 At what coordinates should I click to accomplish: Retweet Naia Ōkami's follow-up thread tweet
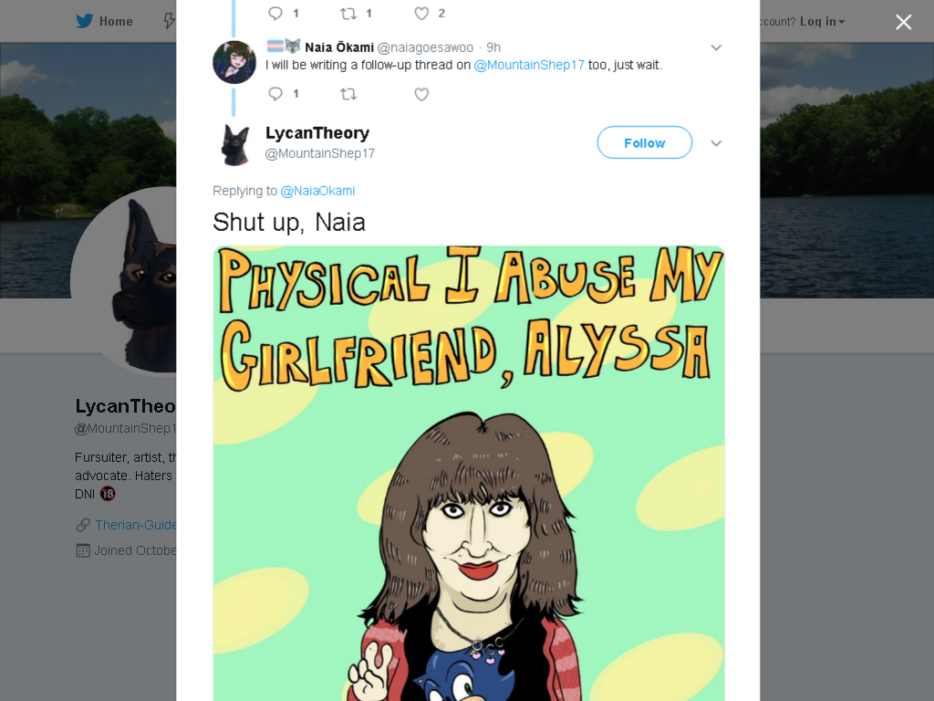(x=348, y=94)
